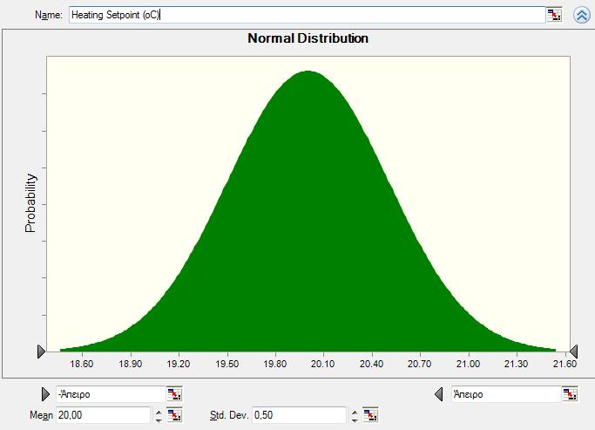Click cell reference icon next to Mean field
The image size is (595, 430).
click(x=174, y=415)
